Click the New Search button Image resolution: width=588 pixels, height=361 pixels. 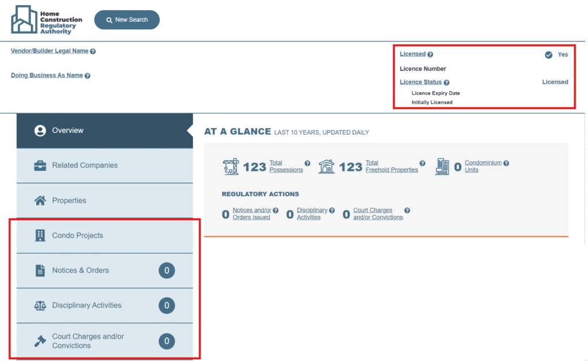pyautogui.click(x=127, y=20)
